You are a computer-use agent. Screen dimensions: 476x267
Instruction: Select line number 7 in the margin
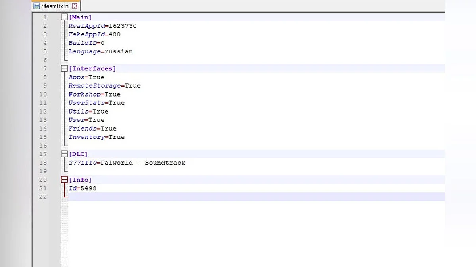pos(45,69)
